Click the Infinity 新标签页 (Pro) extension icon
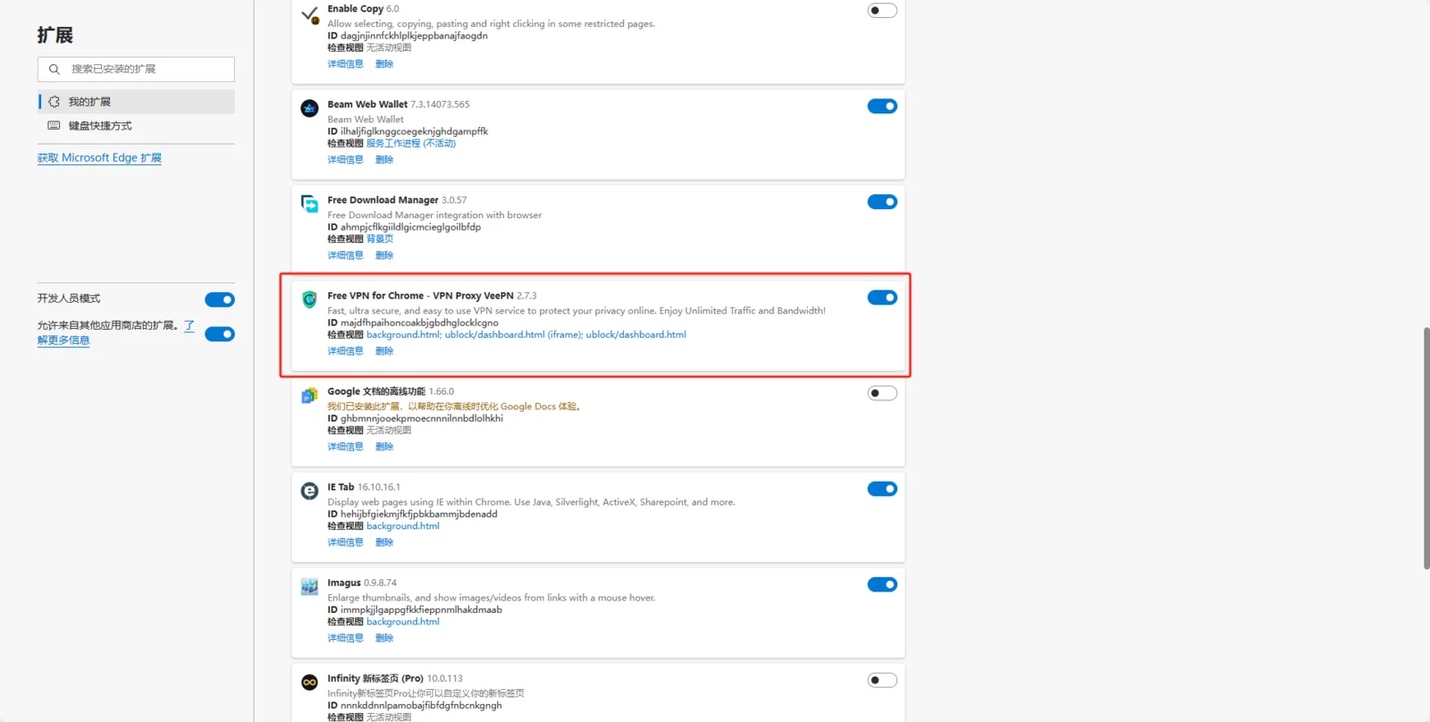The image size is (1430, 722). point(310,682)
